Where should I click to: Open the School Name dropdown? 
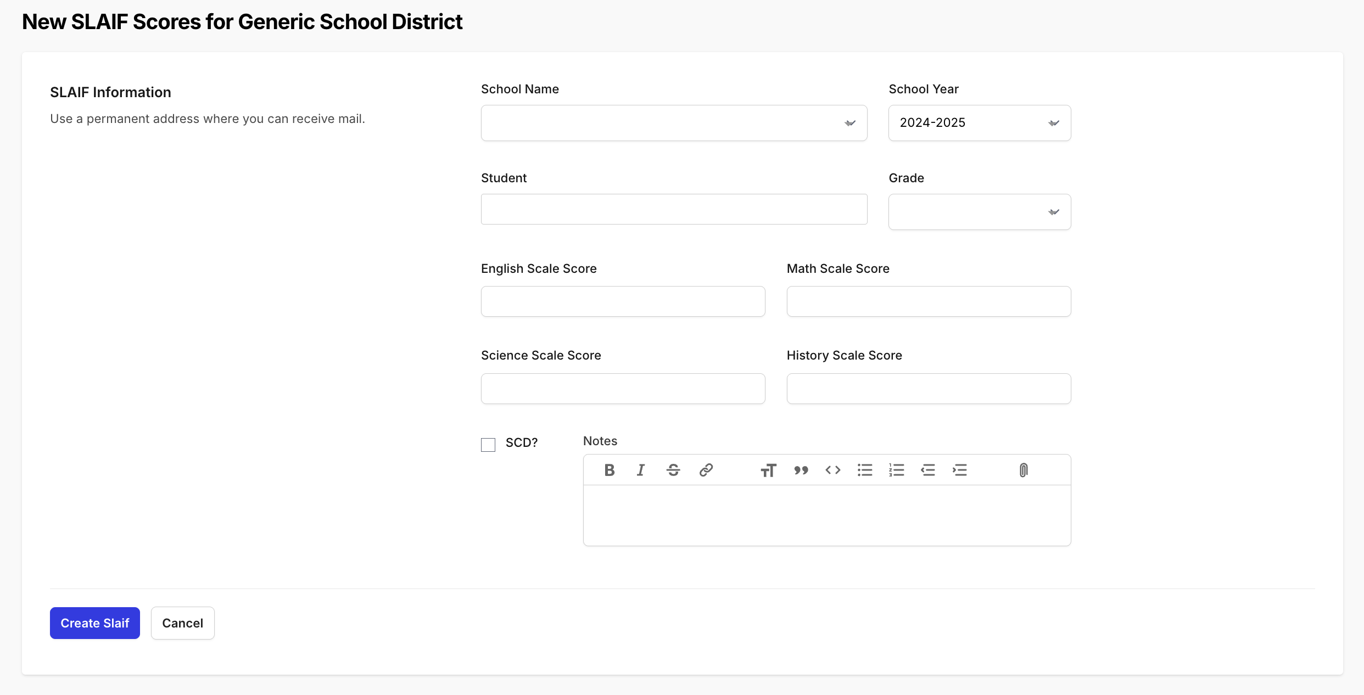[674, 123]
